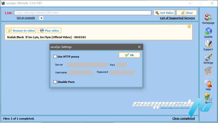Open List of Supported Servers link
218x123 pixels.
point(177,18)
